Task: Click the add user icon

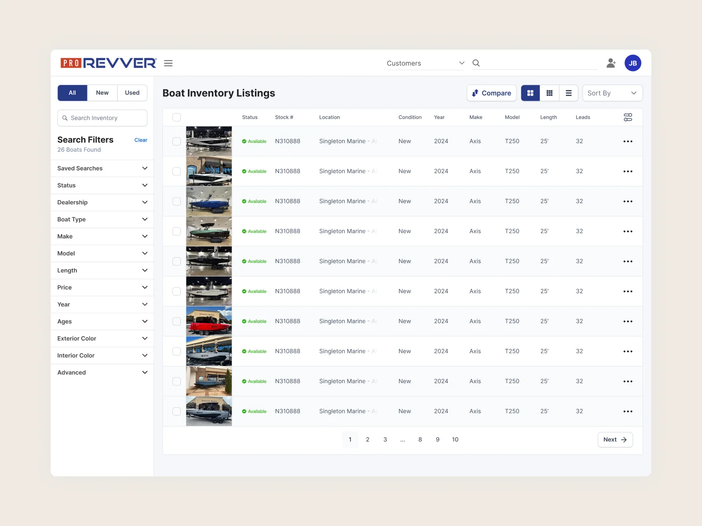Action: [x=611, y=63]
